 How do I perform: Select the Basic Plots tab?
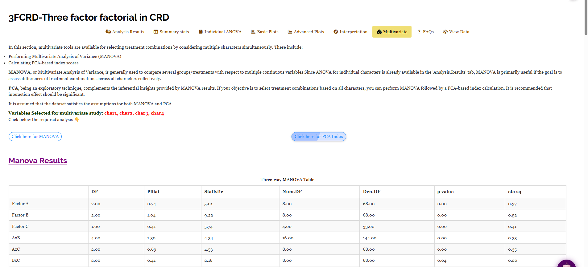point(265,32)
